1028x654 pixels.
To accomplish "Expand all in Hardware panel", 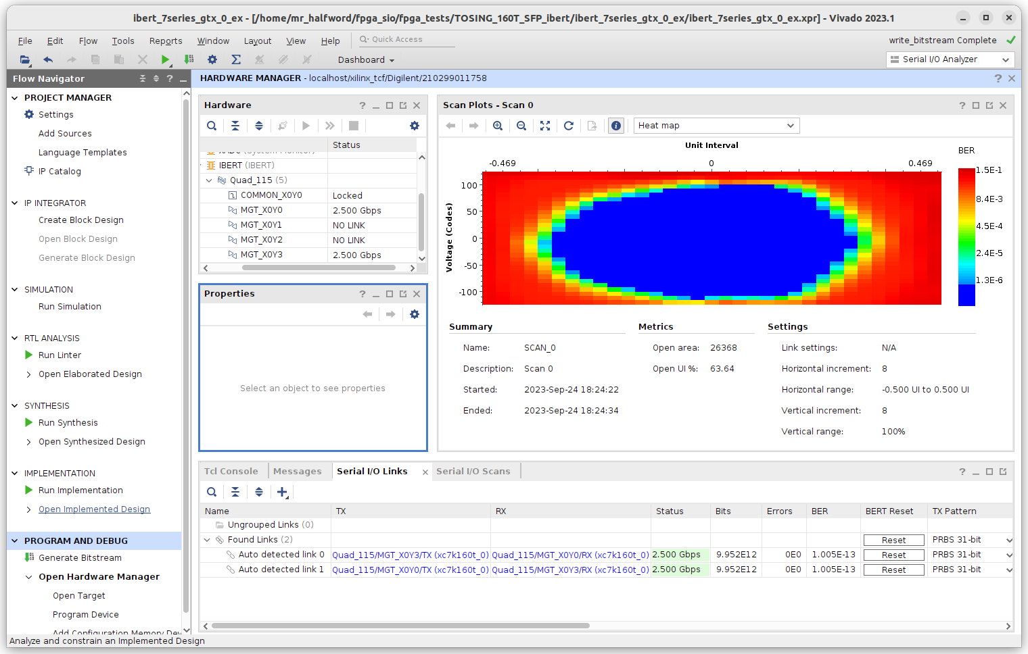I will [x=259, y=126].
